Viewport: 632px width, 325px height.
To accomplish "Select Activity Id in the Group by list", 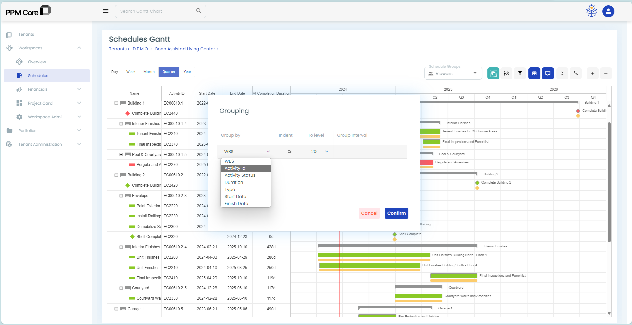I will click(x=235, y=168).
